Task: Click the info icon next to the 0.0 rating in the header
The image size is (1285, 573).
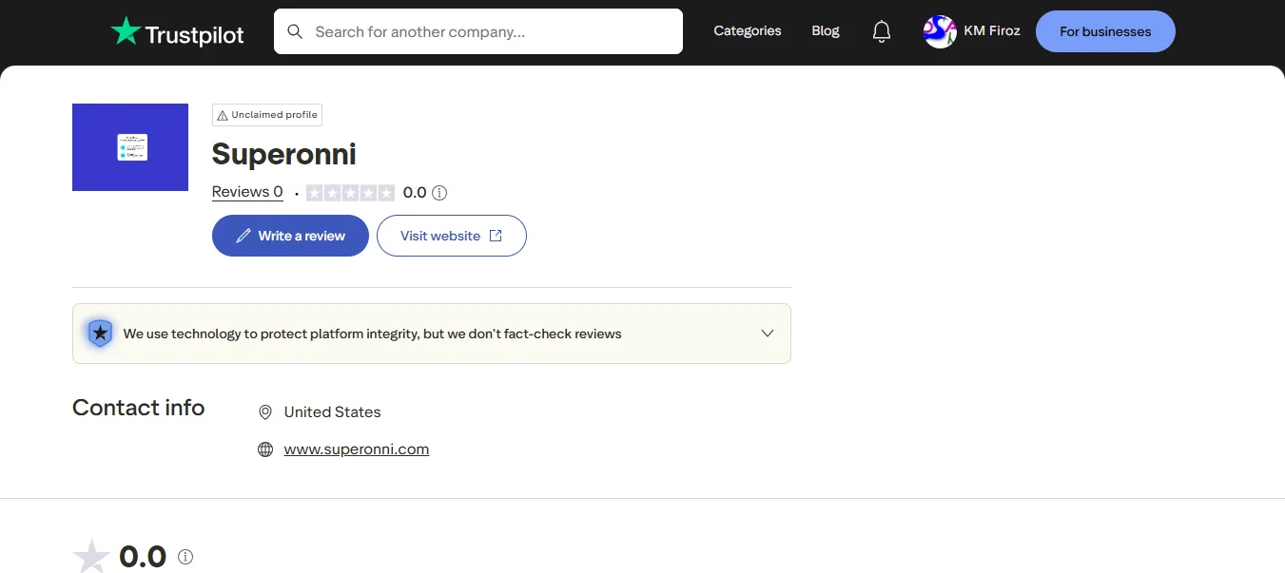Action: (x=439, y=193)
